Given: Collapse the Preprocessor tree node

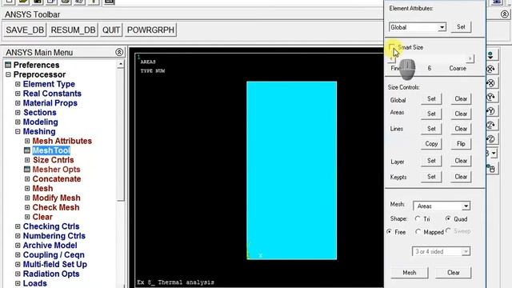Looking at the screenshot, I should [x=9, y=74].
